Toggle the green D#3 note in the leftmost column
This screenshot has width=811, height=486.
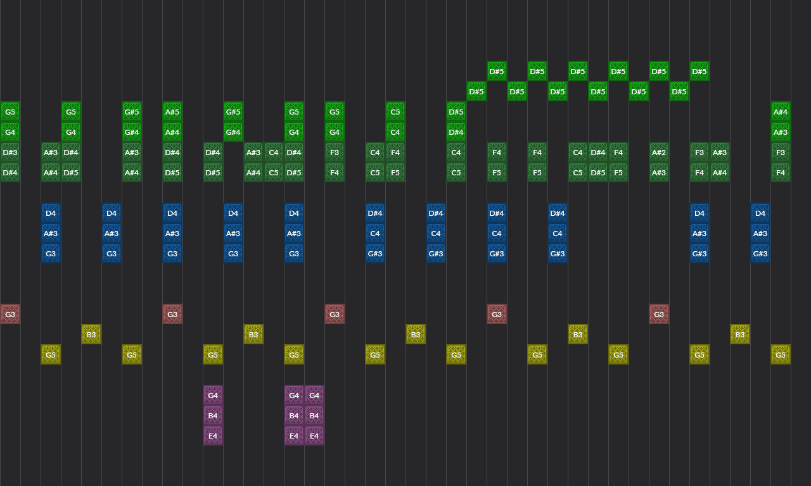point(10,153)
